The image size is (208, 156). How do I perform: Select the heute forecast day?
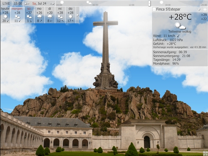click(5, 15)
